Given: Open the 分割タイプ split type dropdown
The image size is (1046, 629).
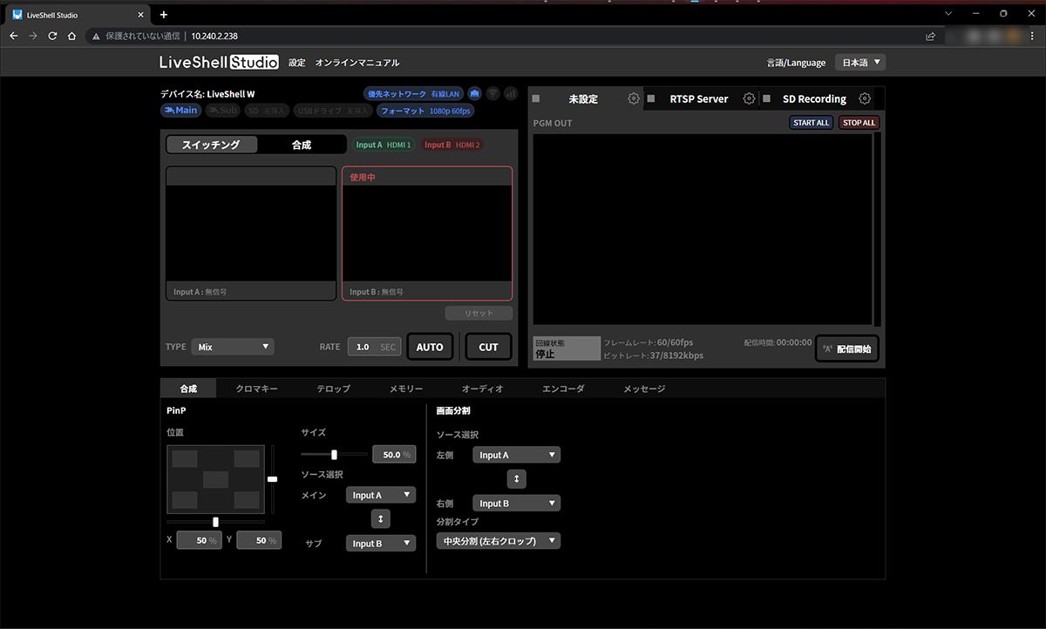Looking at the screenshot, I should 499,541.
